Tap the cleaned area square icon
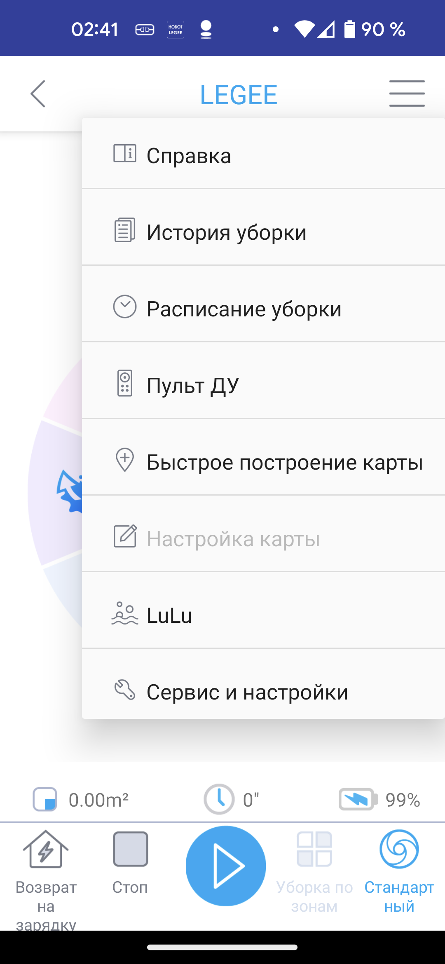 coord(45,799)
